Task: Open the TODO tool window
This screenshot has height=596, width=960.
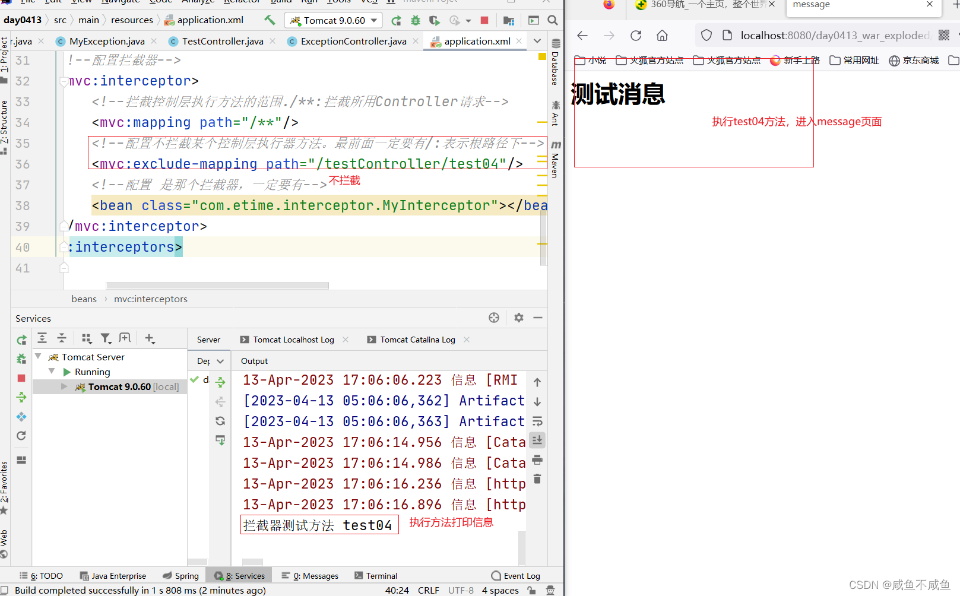Action: tap(41, 576)
